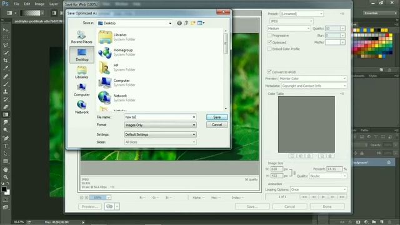Click Cancel in Save Optimized As dialog
The height and width of the screenshot is (225, 400).
[x=217, y=125]
